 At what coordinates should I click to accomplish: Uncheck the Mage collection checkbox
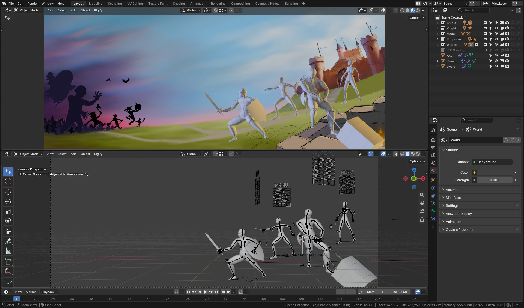click(485, 34)
